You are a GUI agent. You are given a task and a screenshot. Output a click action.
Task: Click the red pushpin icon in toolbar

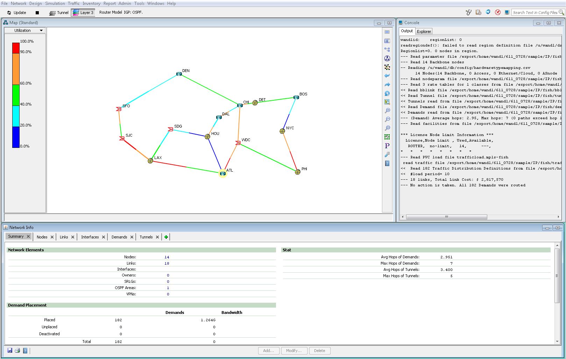[x=498, y=13]
